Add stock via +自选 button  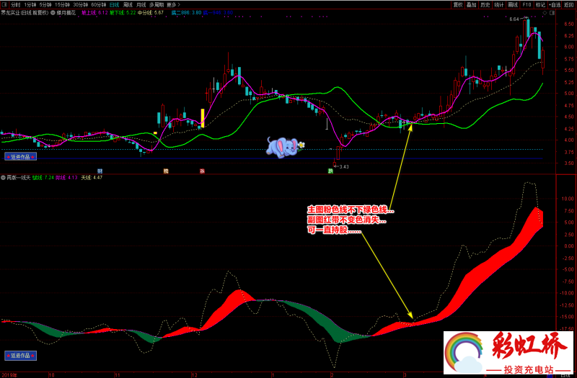(555, 5)
